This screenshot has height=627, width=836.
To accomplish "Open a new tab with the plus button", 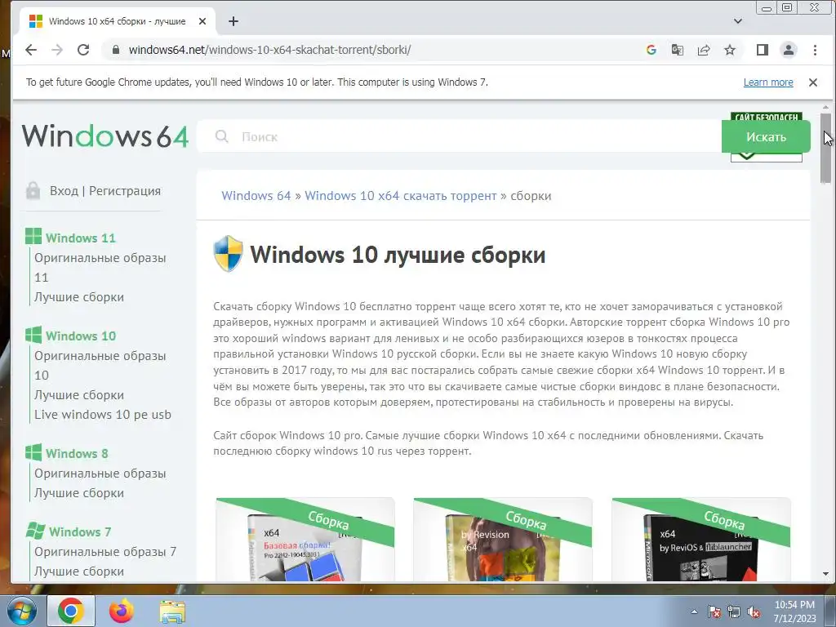I will tap(233, 21).
